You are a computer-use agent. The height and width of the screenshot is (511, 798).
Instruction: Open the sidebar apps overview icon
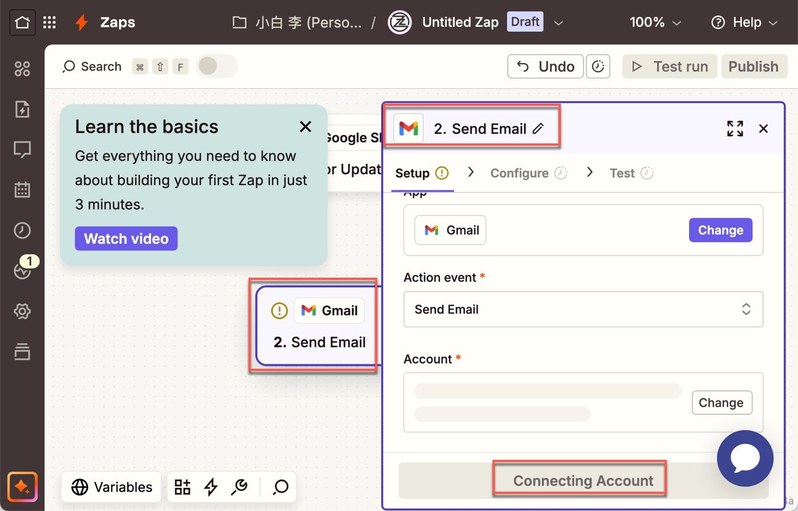[22, 69]
